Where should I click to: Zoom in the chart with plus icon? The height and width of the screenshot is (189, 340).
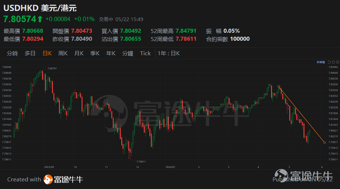coord(337,62)
